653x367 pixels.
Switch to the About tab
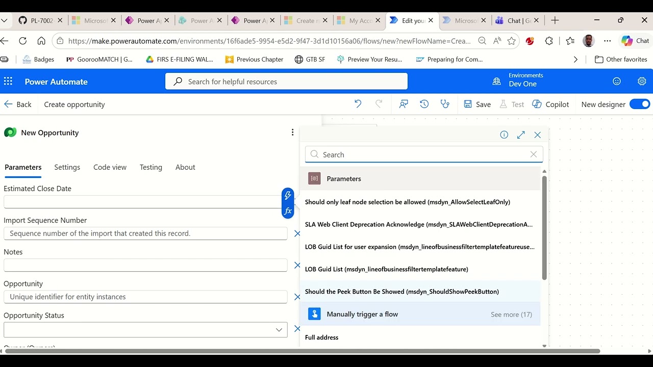pyautogui.click(x=185, y=167)
